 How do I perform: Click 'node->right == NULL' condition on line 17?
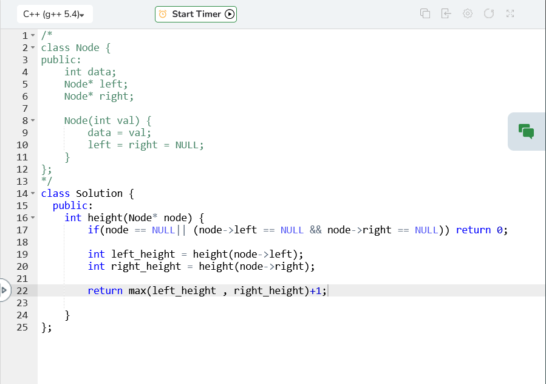coord(383,230)
